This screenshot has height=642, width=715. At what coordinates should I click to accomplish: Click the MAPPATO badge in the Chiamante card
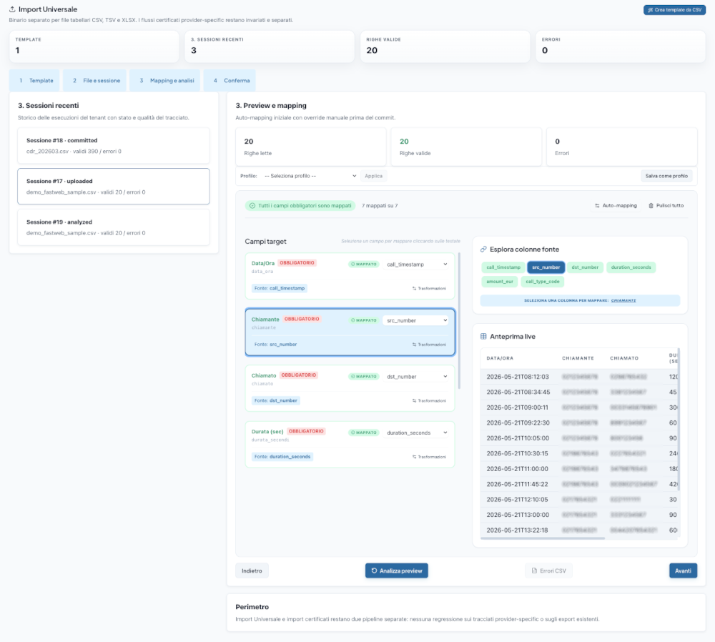coord(363,320)
